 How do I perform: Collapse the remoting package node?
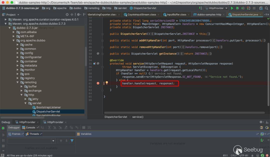point(18,82)
